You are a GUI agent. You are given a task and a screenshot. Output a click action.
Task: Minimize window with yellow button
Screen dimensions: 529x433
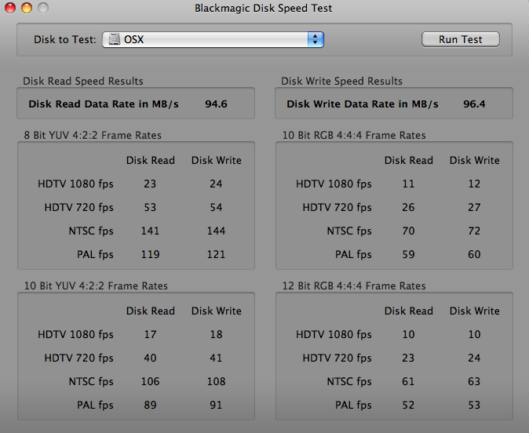click(27, 8)
